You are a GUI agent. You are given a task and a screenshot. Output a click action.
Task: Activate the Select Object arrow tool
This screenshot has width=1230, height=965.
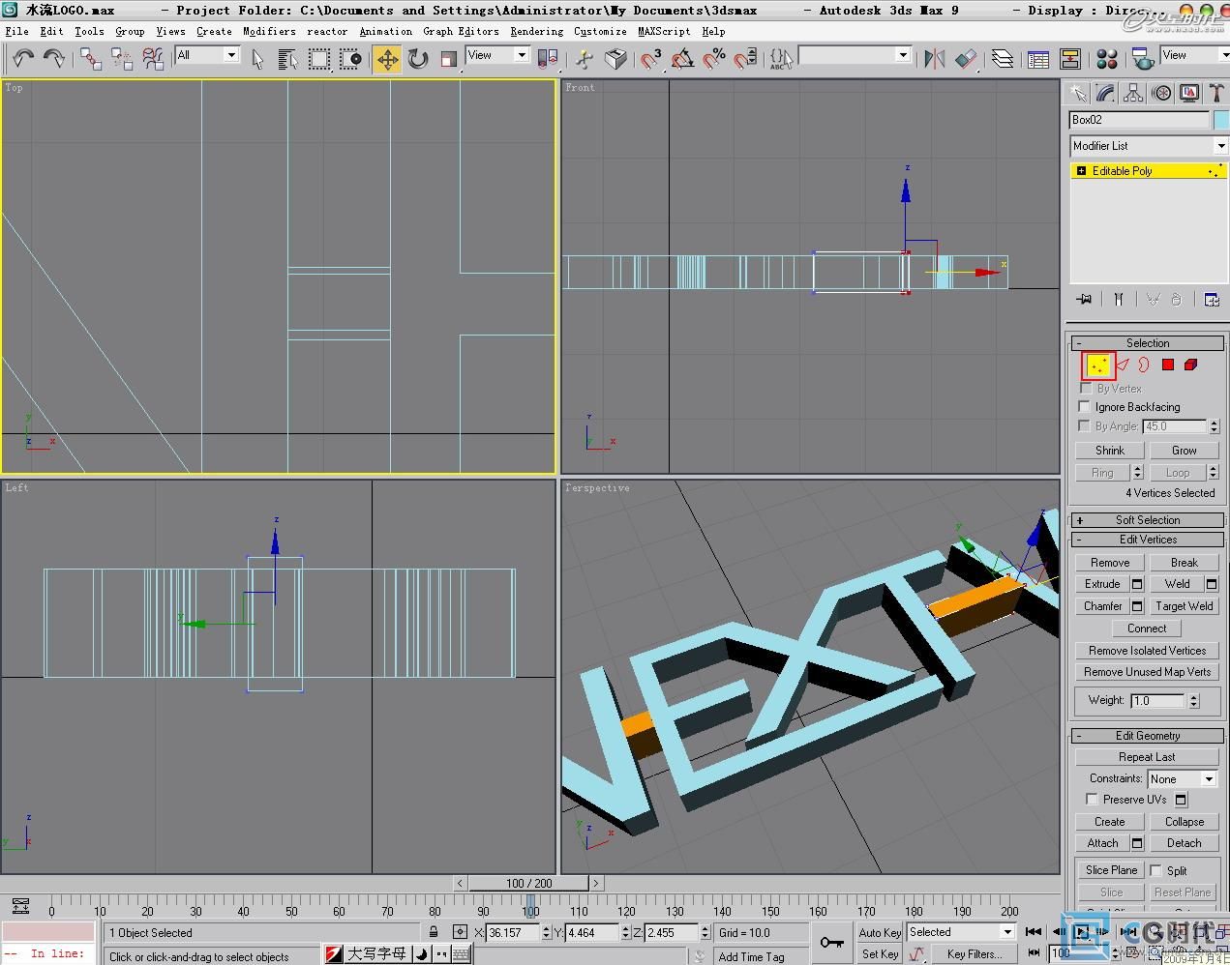click(257, 59)
